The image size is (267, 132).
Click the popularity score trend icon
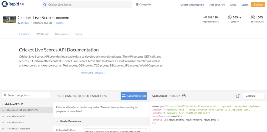coord(205,17)
